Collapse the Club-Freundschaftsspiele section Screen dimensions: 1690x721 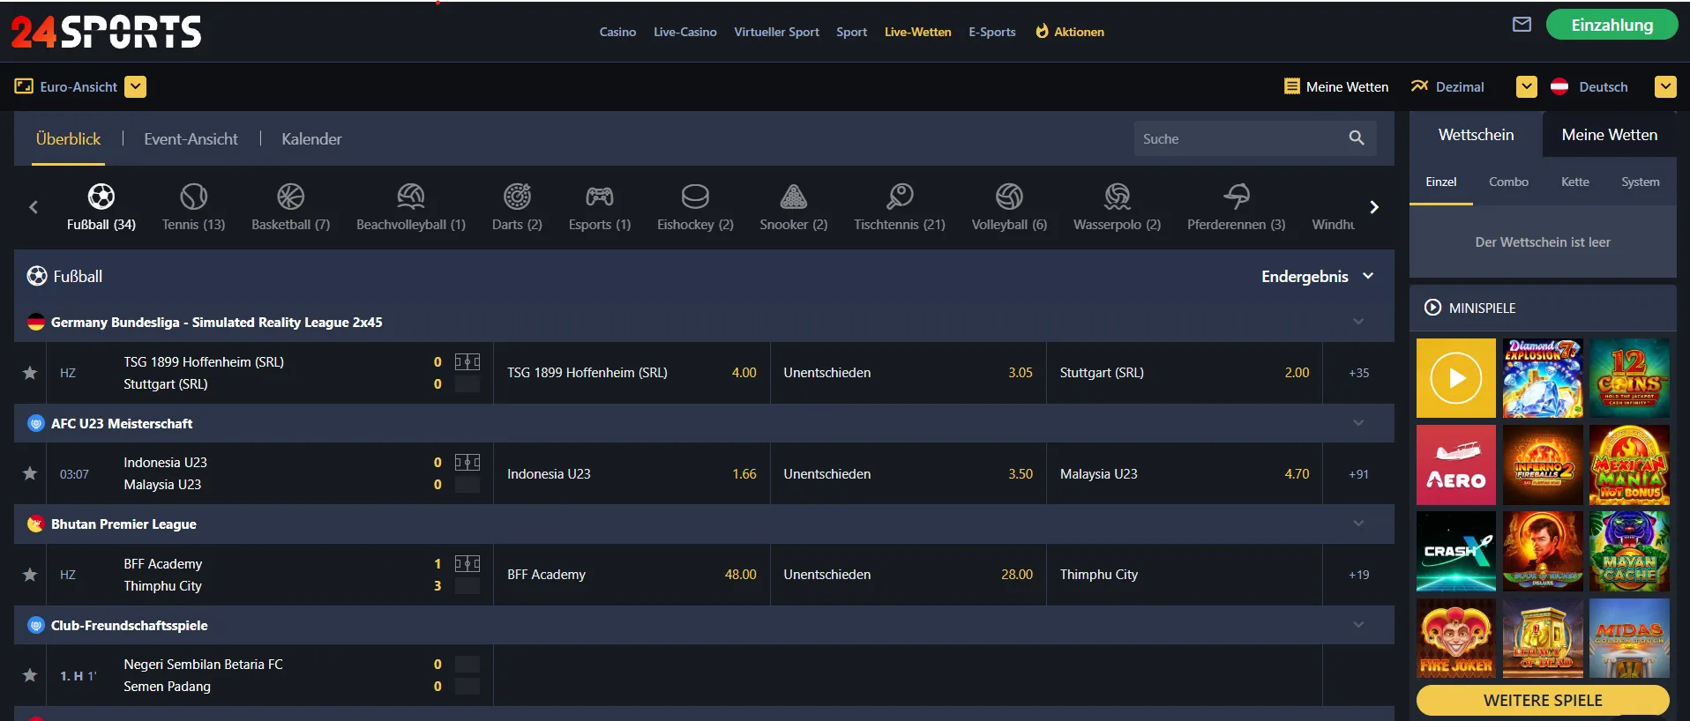(1358, 625)
